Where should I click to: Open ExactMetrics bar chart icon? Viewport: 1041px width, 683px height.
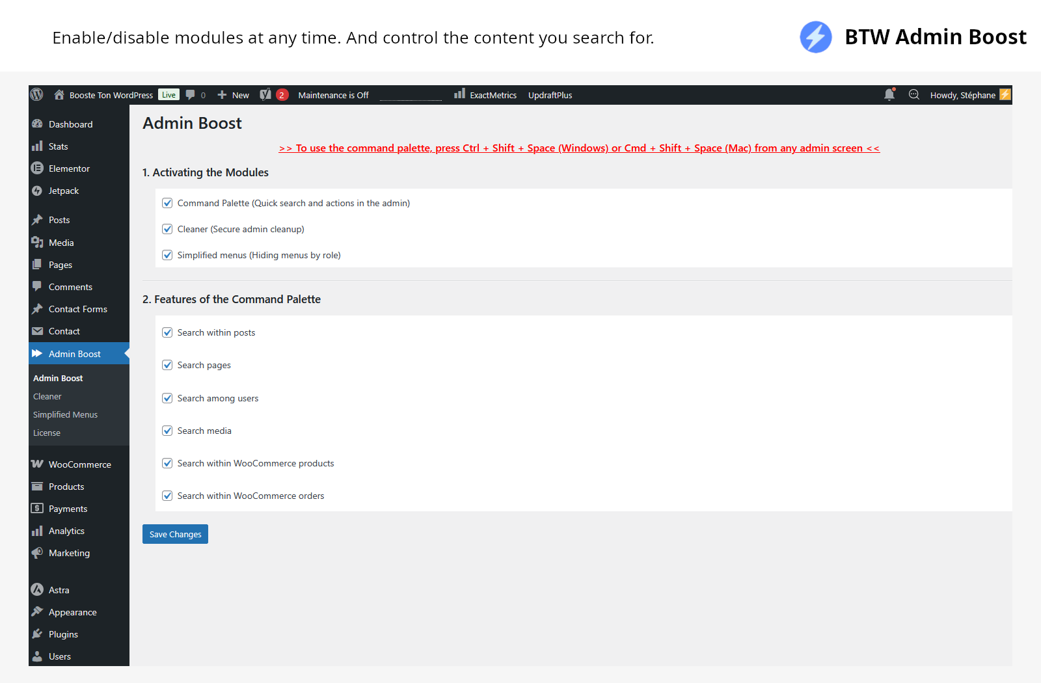(x=460, y=94)
